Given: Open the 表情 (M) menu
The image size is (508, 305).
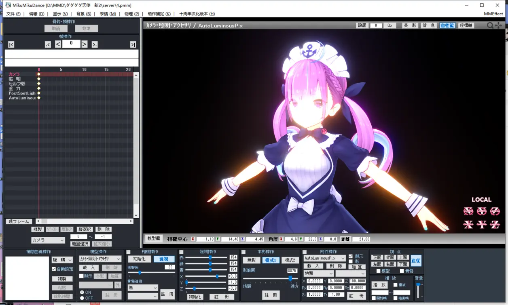Looking at the screenshot, I should (x=108, y=14).
